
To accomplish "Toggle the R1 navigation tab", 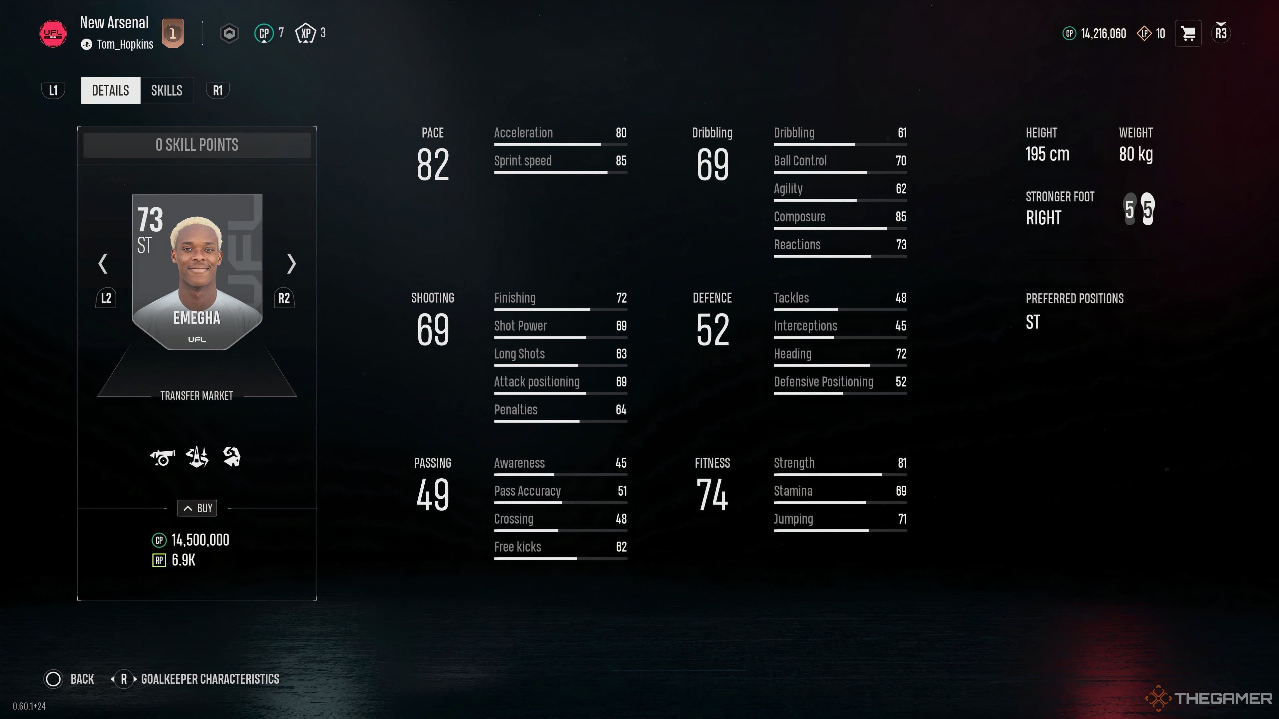I will click(216, 91).
